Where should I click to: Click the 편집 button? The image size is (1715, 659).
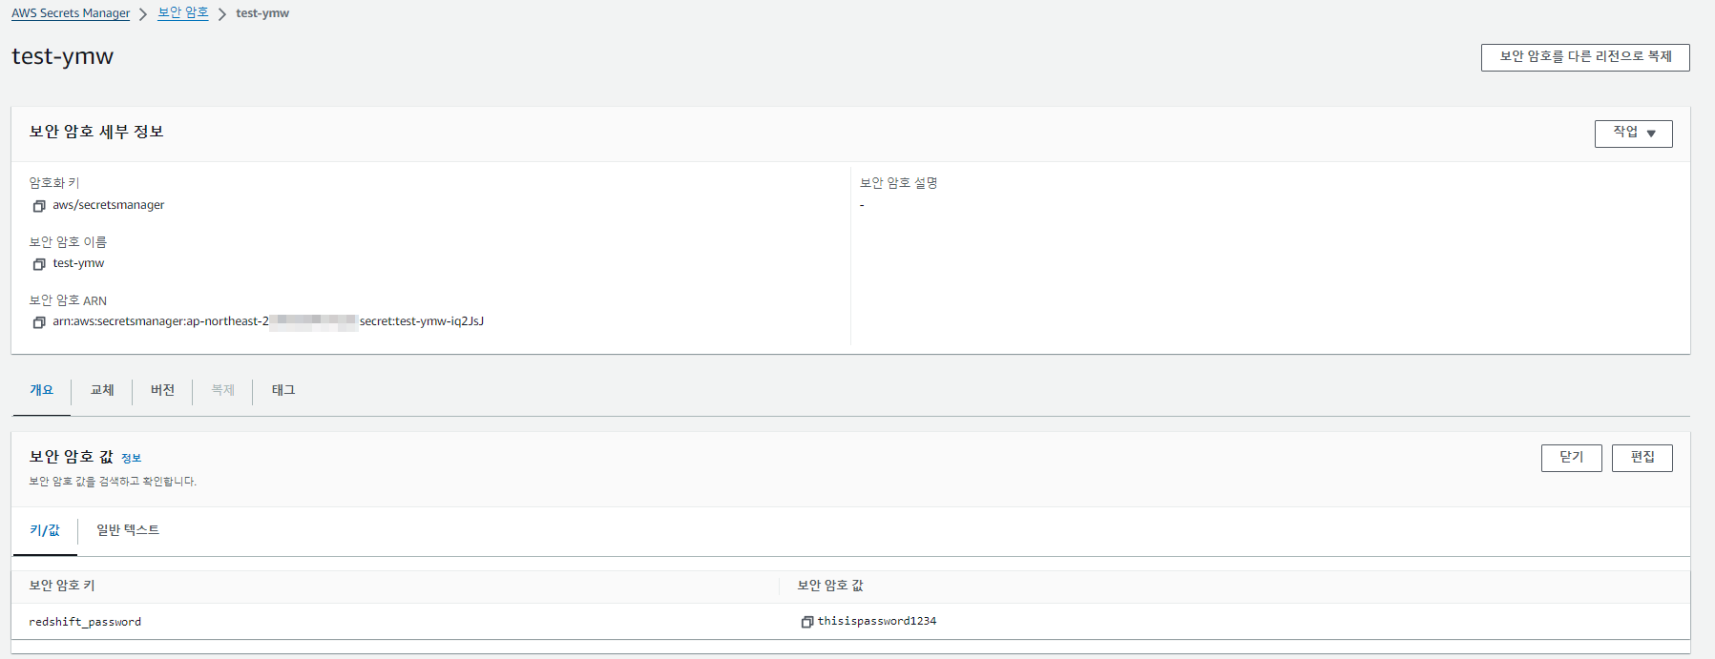[1642, 458]
